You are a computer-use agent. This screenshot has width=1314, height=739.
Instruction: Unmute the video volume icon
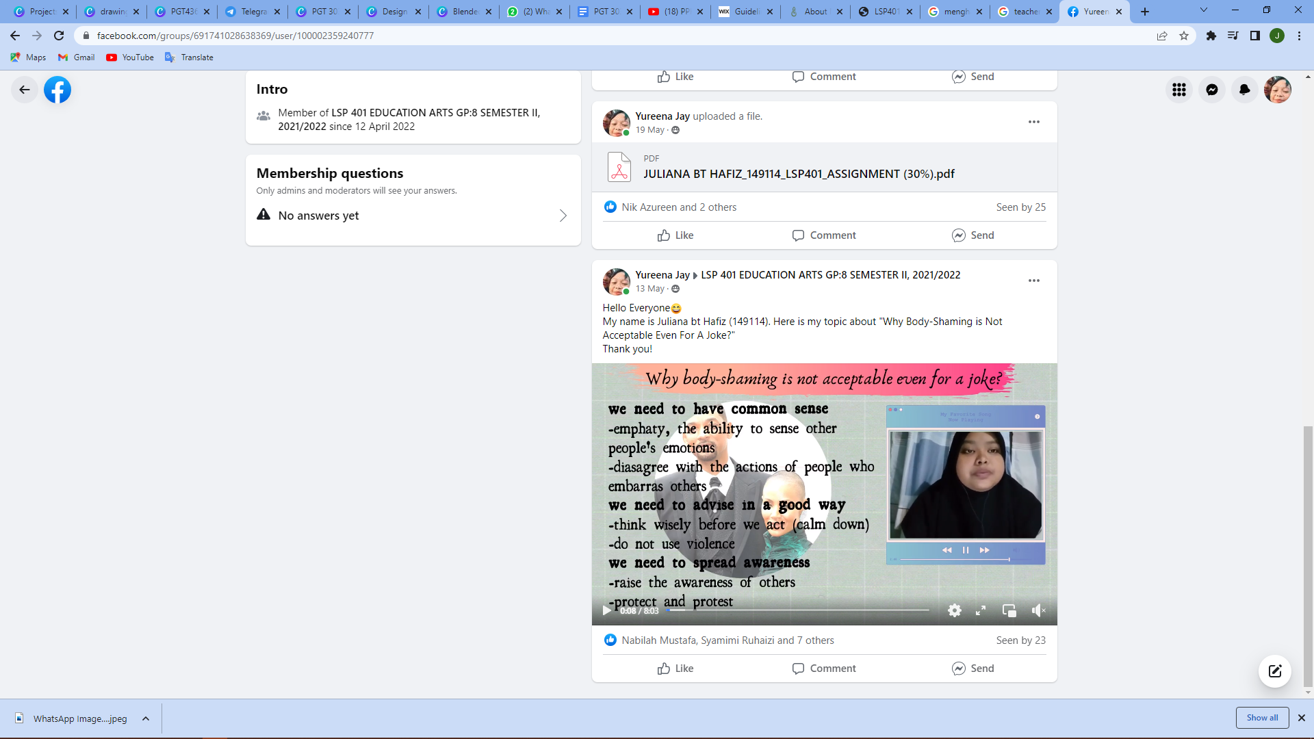pyautogui.click(x=1038, y=610)
